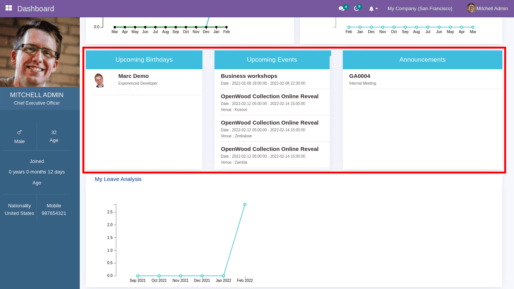514x289 pixels.
Task: Click Mitchell Admin's large profile photo
Action: tap(40, 52)
